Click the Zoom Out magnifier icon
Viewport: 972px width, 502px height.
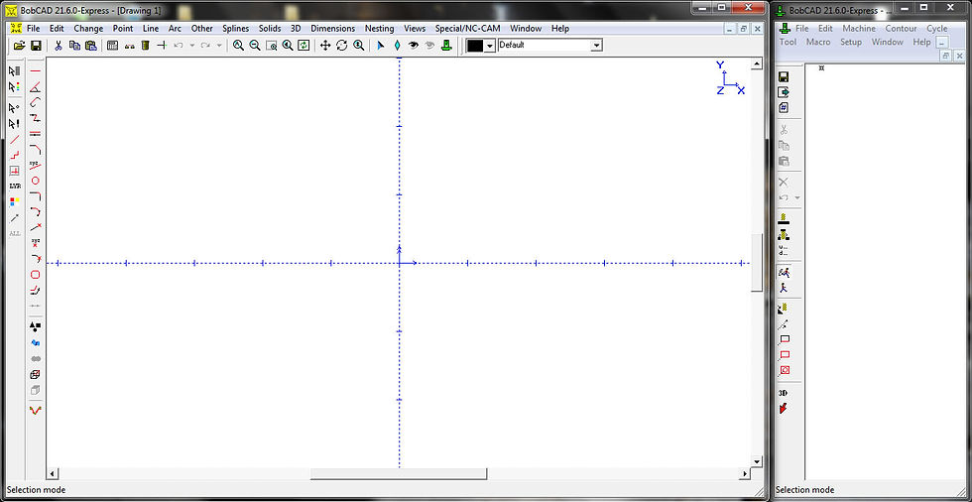255,46
